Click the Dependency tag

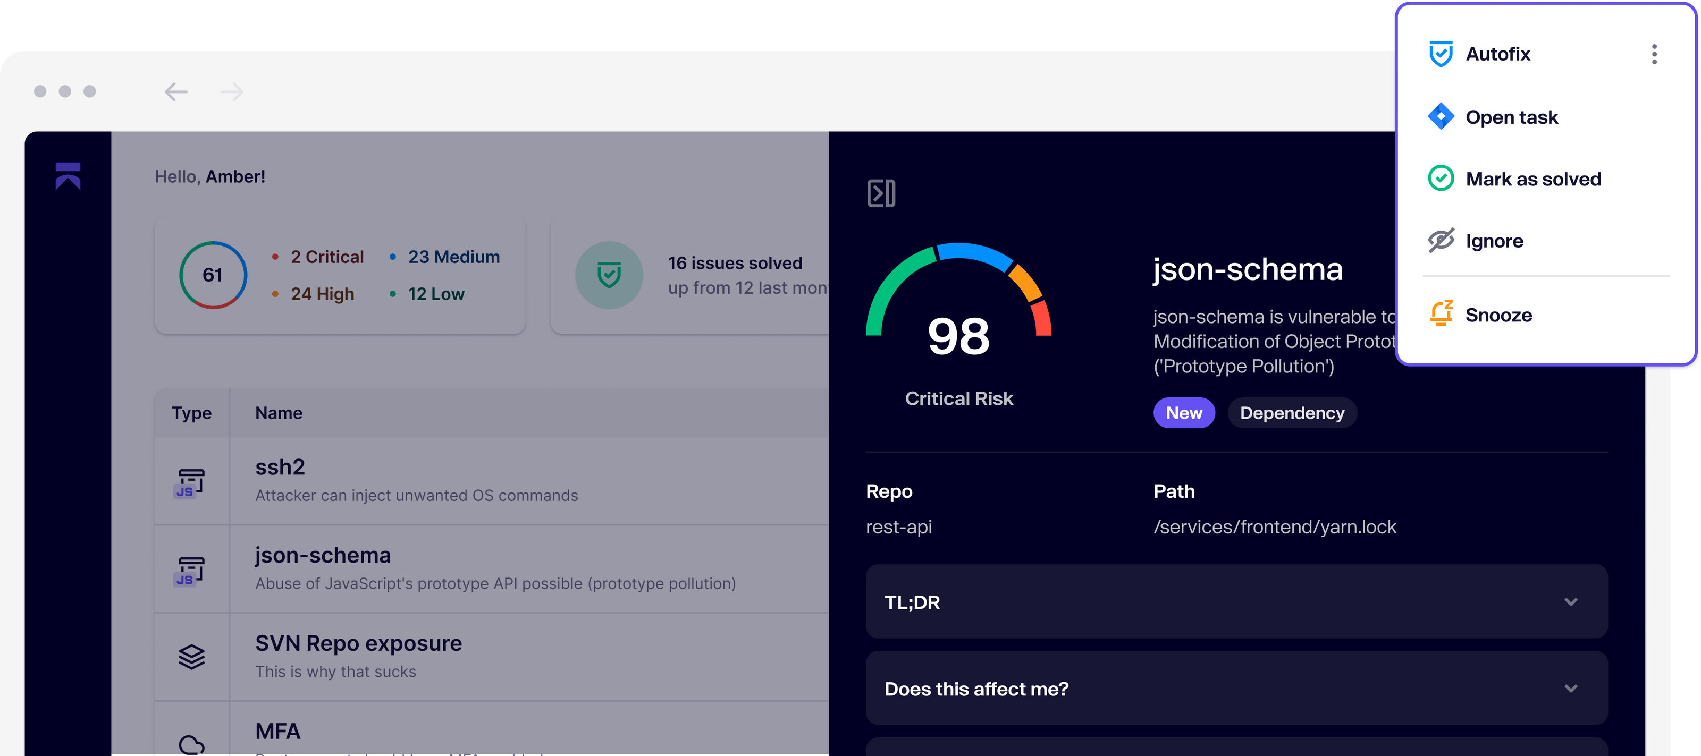click(1292, 412)
